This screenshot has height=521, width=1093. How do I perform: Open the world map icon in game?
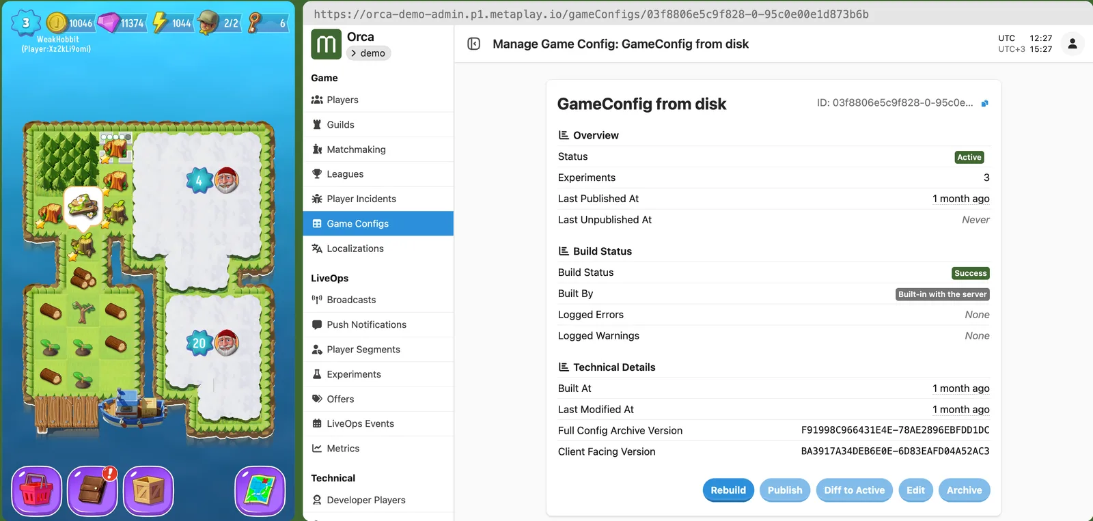coord(260,491)
